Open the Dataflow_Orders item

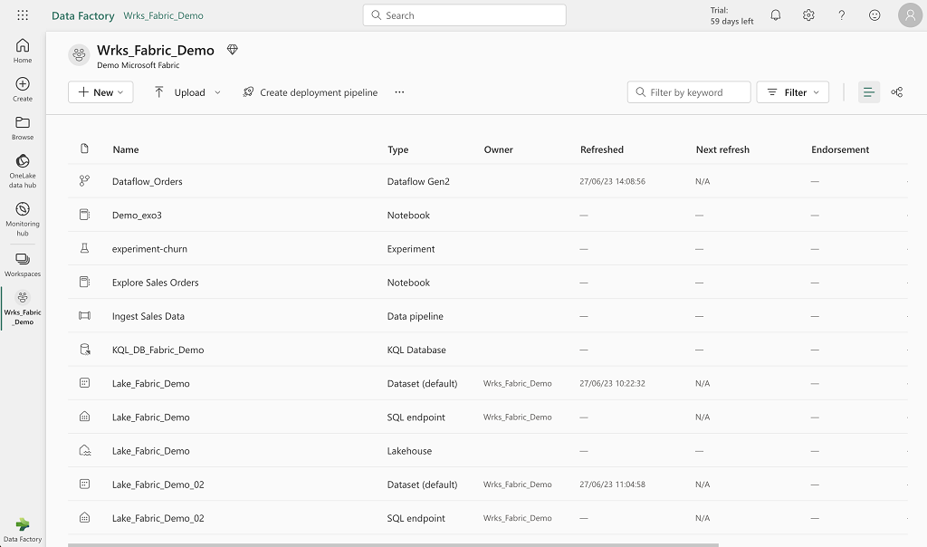pyautogui.click(x=148, y=181)
